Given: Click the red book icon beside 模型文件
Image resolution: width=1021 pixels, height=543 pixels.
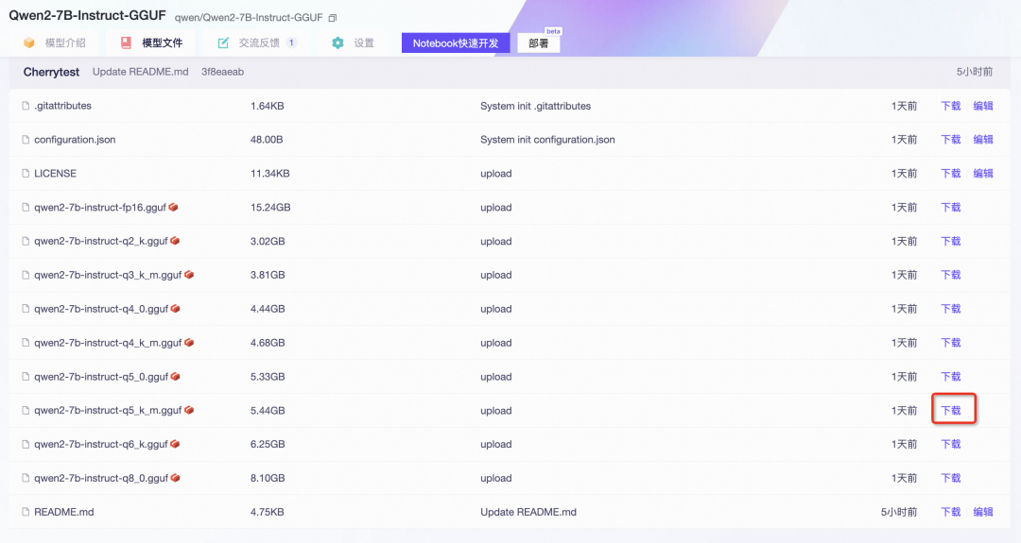Looking at the screenshot, I should pyautogui.click(x=126, y=42).
